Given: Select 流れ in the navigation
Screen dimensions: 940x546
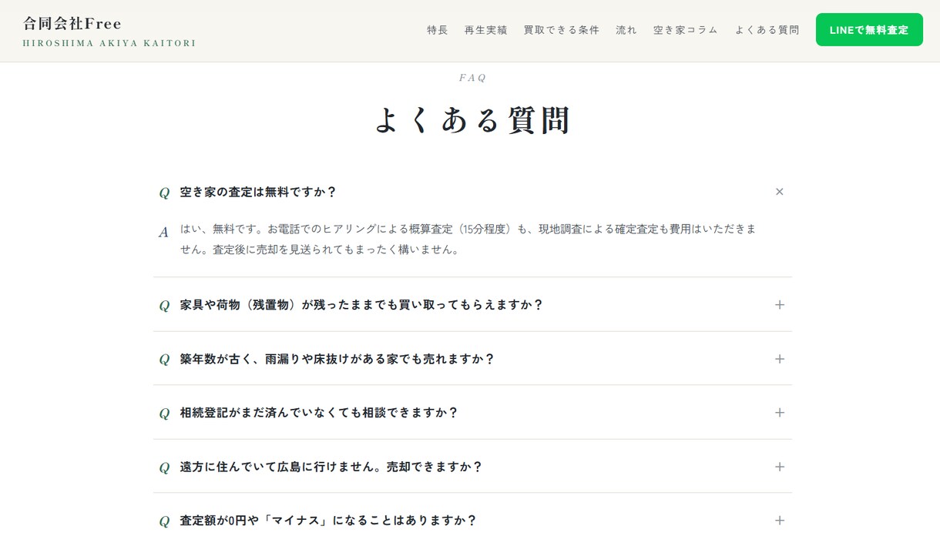Looking at the screenshot, I should pyautogui.click(x=626, y=30).
